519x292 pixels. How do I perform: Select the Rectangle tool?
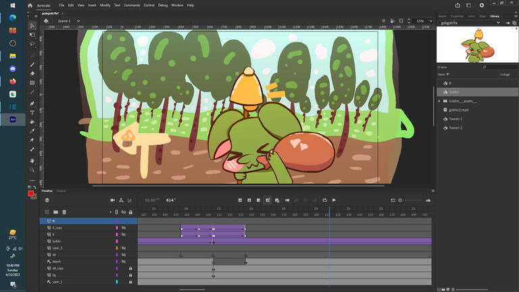[32, 82]
